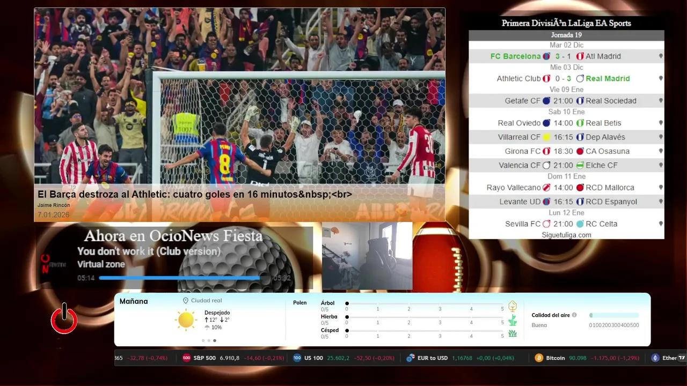The height and width of the screenshot is (386, 687).
Task: Select the first weather carousel dot
Action: (x=203, y=340)
